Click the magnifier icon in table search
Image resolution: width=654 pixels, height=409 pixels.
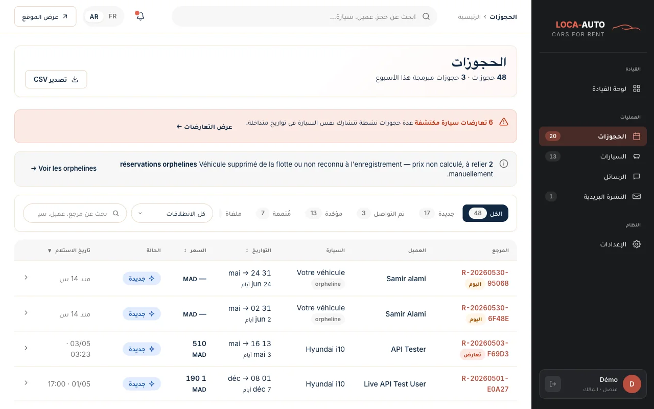(116, 213)
